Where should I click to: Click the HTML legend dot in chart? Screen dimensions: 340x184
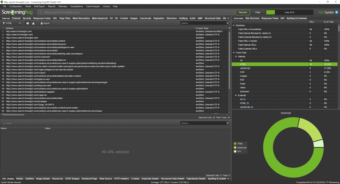tap(235, 144)
